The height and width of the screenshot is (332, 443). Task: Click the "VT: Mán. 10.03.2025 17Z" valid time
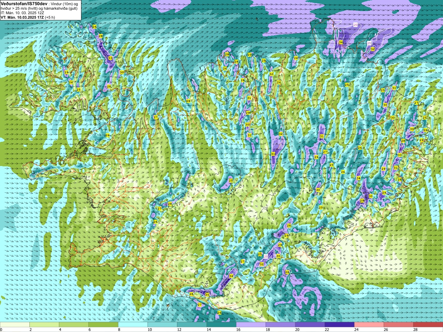(22, 17)
